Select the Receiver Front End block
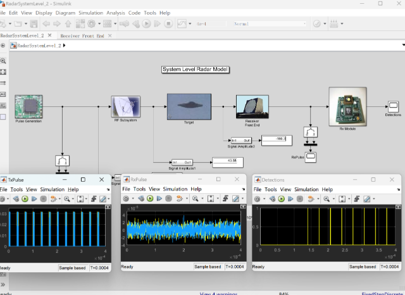 click(252, 105)
